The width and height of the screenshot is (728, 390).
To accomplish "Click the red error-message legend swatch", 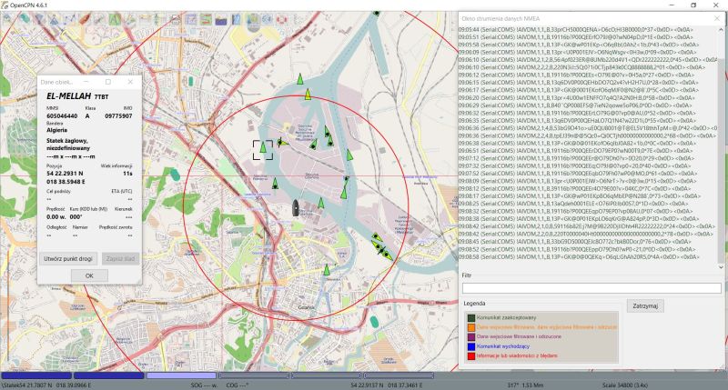I will pyautogui.click(x=471, y=356).
